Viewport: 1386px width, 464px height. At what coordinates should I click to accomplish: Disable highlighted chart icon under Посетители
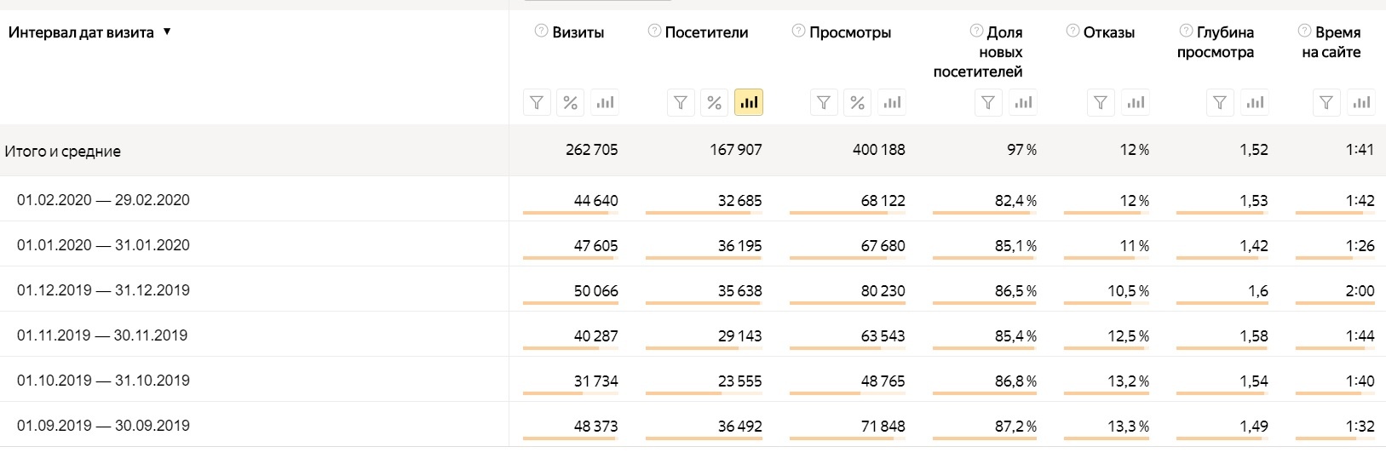(x=749, y=103)
